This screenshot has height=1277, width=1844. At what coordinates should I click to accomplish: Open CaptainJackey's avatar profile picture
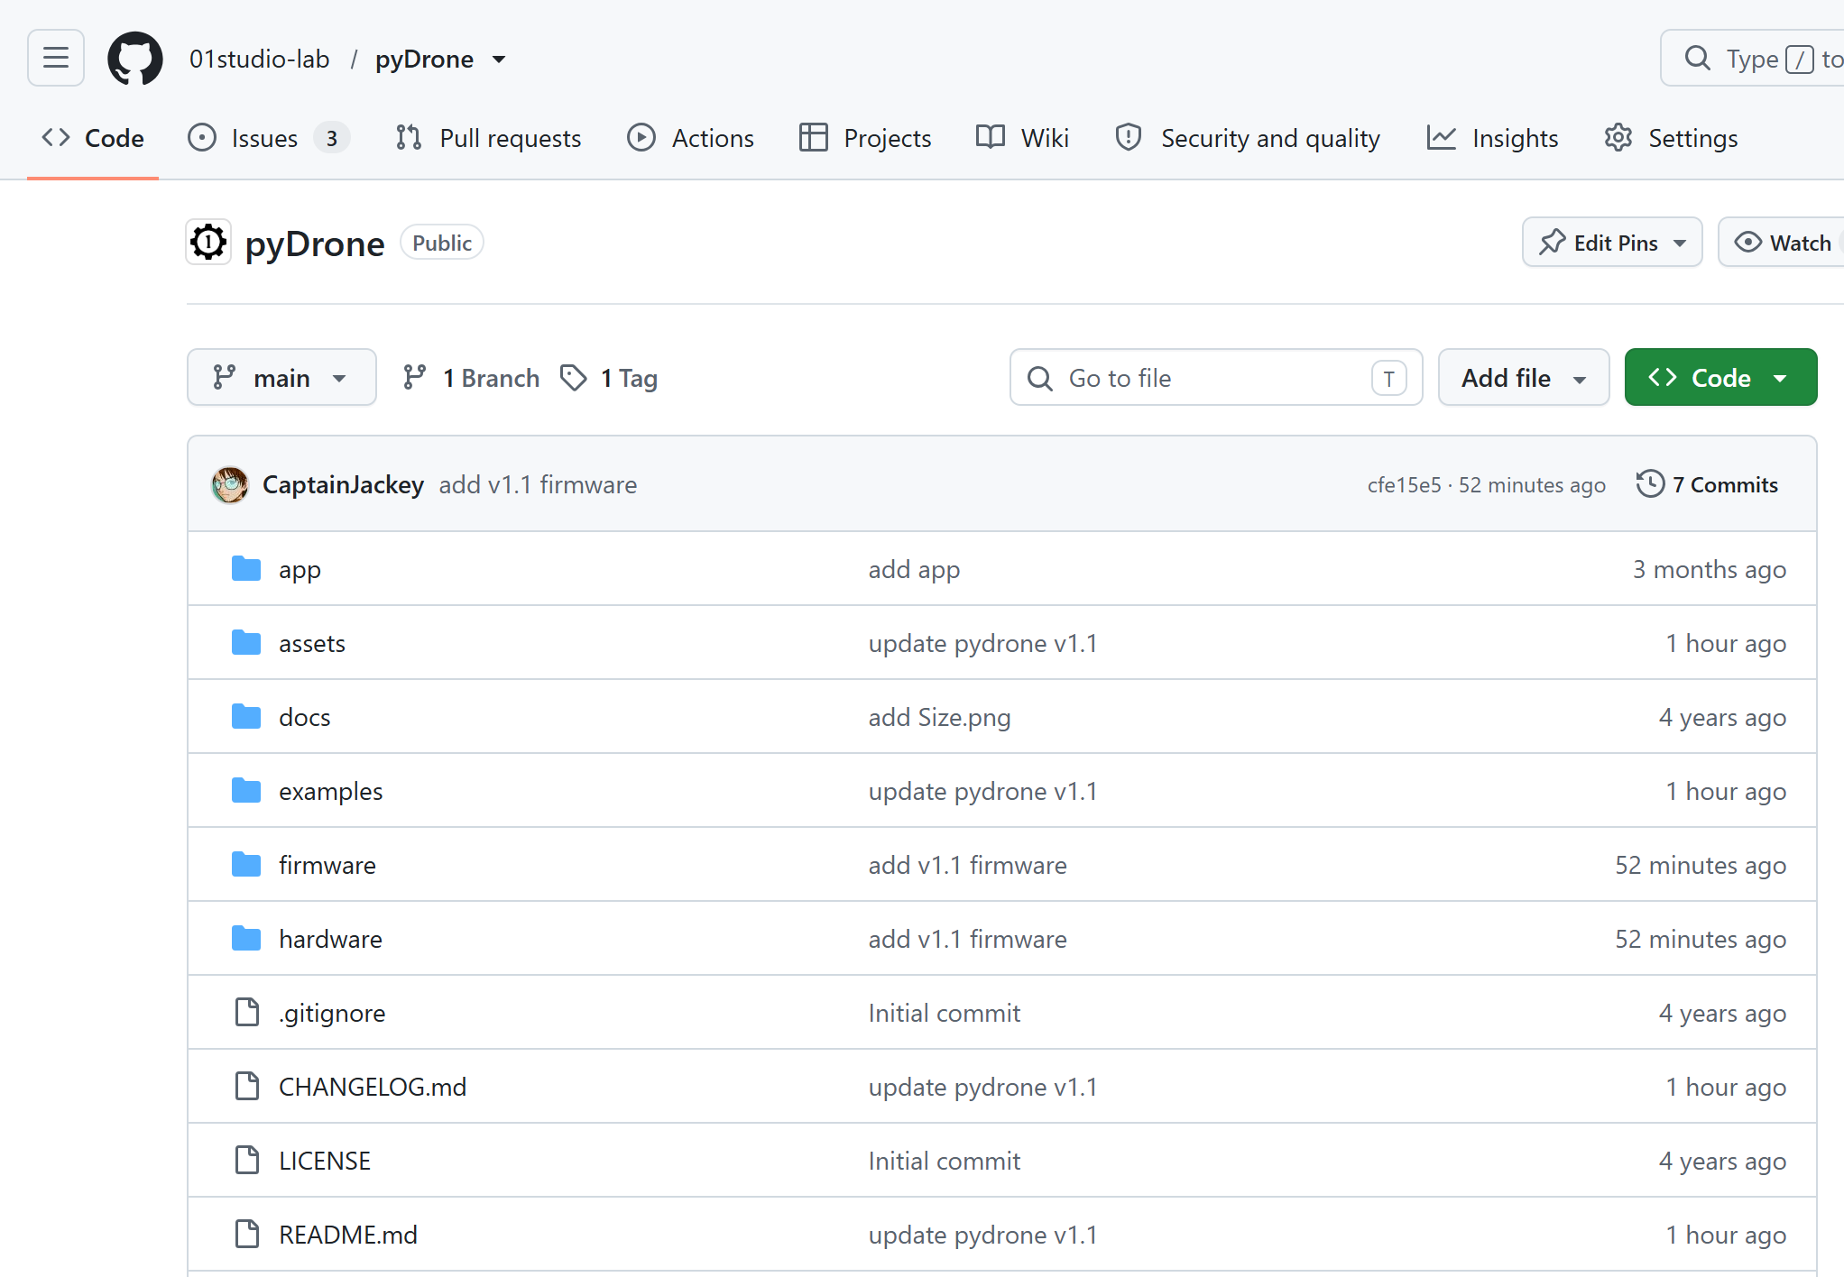click(x=230, y=485)
